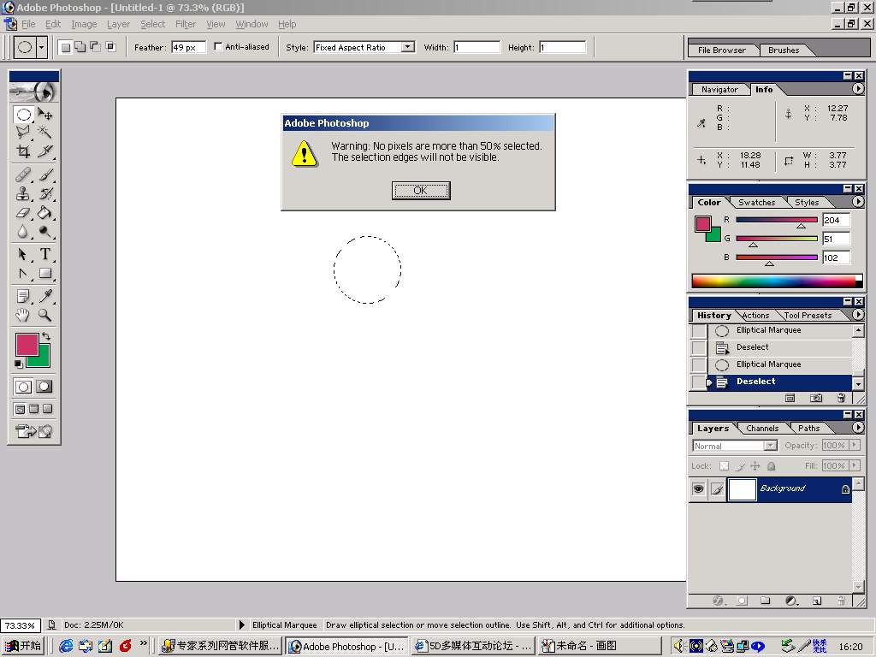Swap foreground and background colors

[46, 336]
